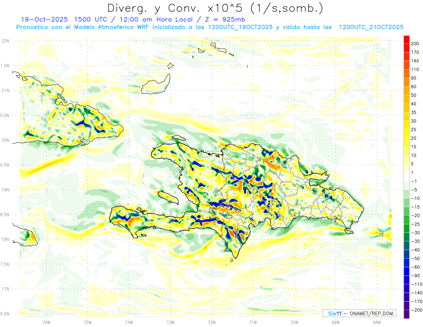Click the '-170' color scale value
This screenshot has height=327, width=423.
coord(417,301)
